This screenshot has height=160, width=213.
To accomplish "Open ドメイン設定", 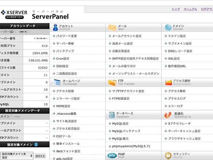I will point(177,36).
